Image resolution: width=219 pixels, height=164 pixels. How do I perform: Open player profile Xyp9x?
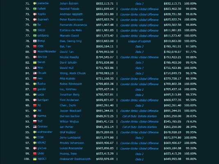(41, 14)
